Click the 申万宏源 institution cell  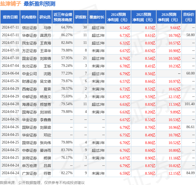click(x=29, y=165)
